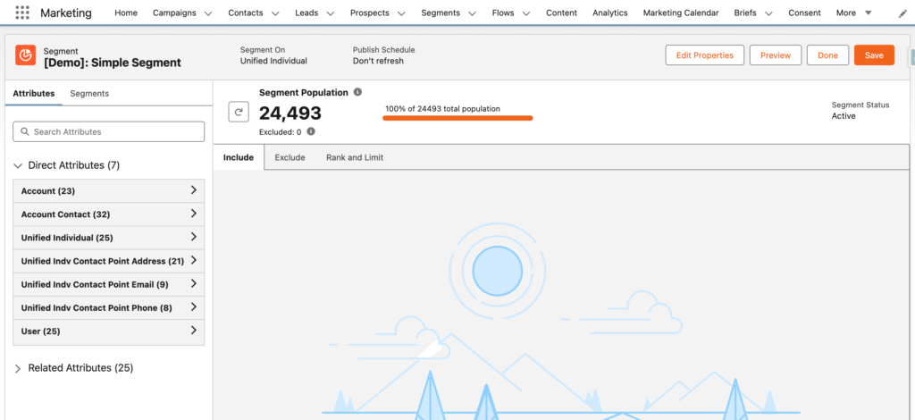Select the Segments tab in left panel
This screenshot has height=420, width=915.
tap(89, 93)
